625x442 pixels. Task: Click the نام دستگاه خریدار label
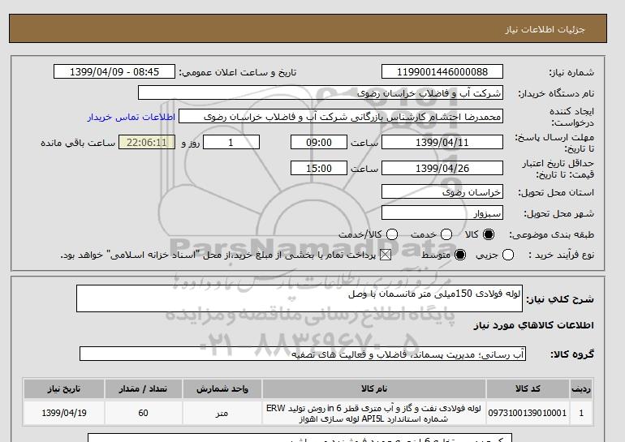pyautogui.click(x=556, y=93)
